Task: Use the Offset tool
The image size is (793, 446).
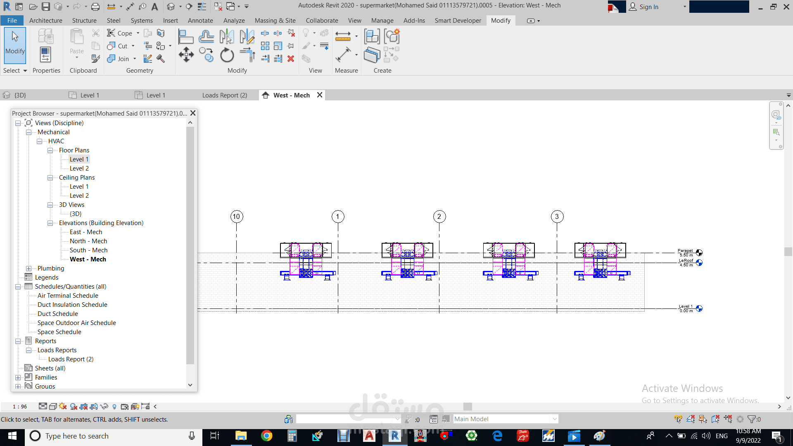Action: [x=206, y=37]
